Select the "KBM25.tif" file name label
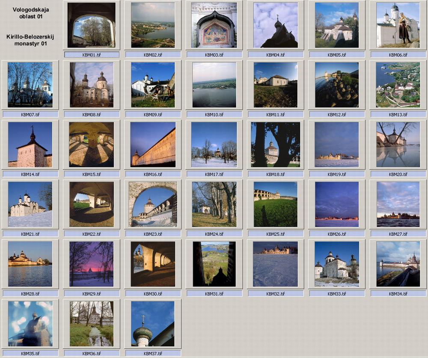The height and width of the screenshot is (358, 428). [276, 234]
